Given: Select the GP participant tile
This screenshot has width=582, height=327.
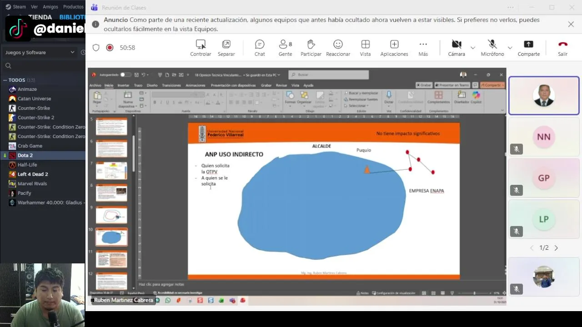Looking at the screenshot, I should [544, 178].
